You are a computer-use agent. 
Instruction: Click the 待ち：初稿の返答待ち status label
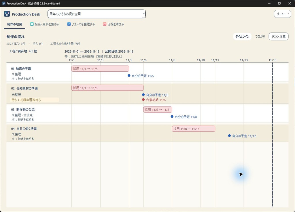(x=35, y=100)
